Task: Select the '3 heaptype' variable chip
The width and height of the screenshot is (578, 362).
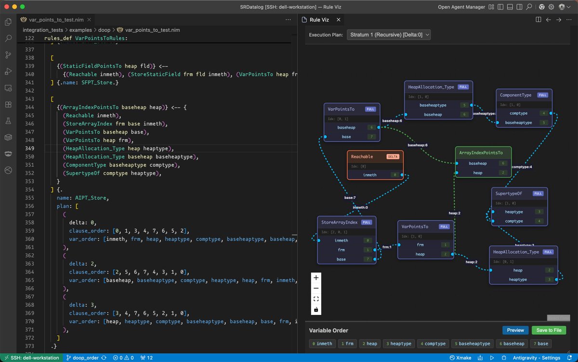Action: [x=399, y=344]
